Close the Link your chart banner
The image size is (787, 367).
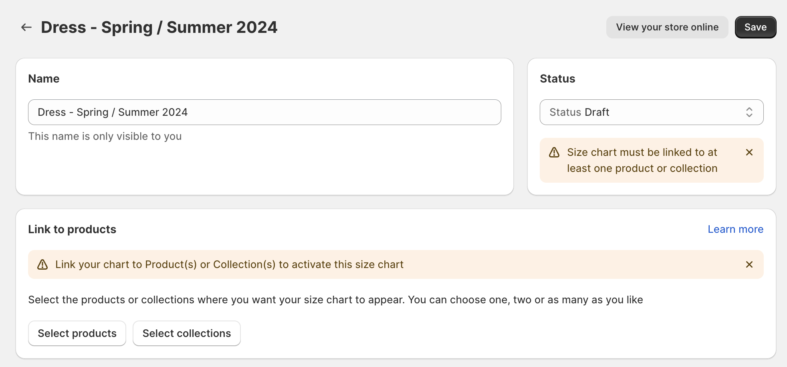click(x=749, y=264)
